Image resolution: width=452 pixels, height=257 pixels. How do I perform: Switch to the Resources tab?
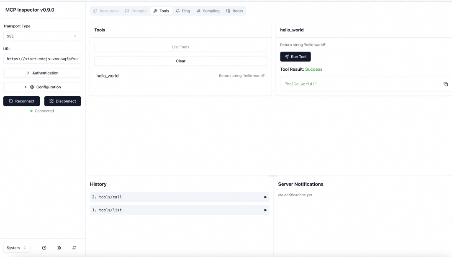(105, 11)
